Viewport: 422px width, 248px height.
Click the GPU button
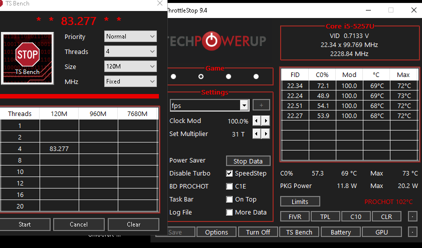[382, 232]
